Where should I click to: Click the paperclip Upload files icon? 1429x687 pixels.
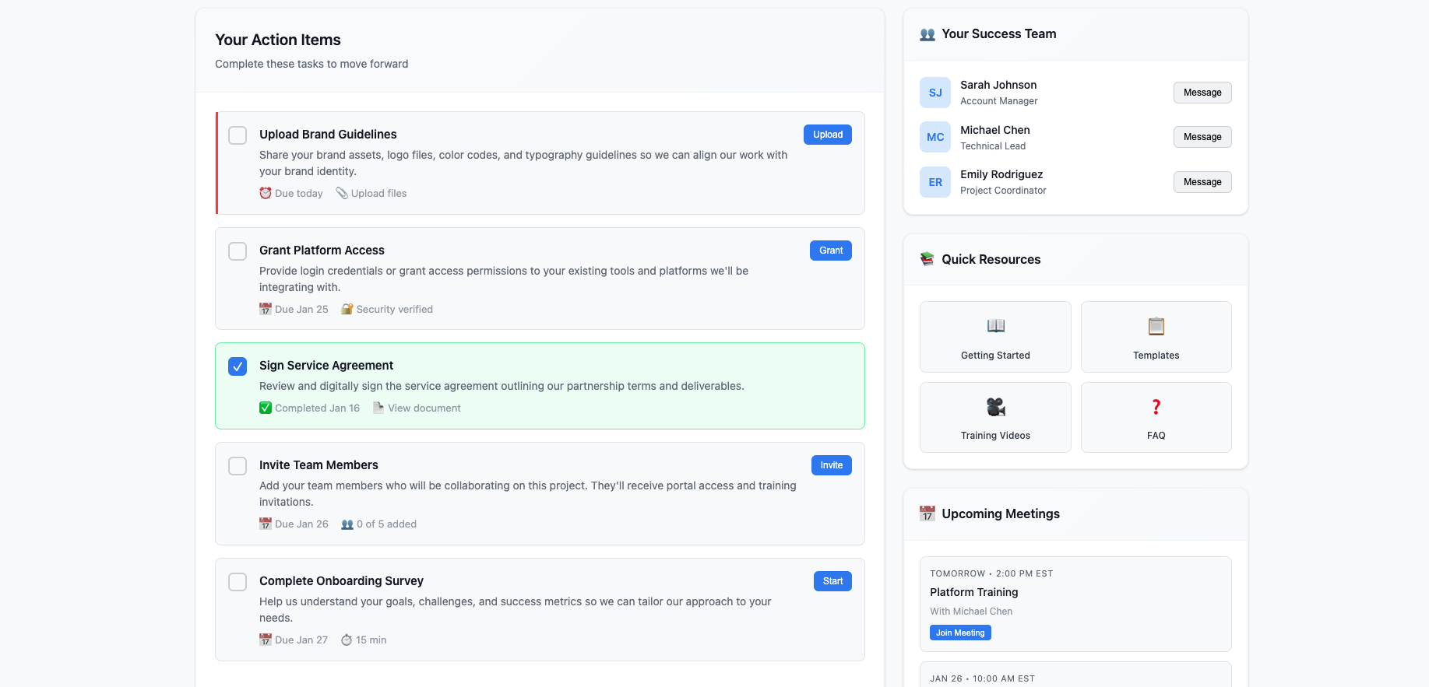(342, 193)
